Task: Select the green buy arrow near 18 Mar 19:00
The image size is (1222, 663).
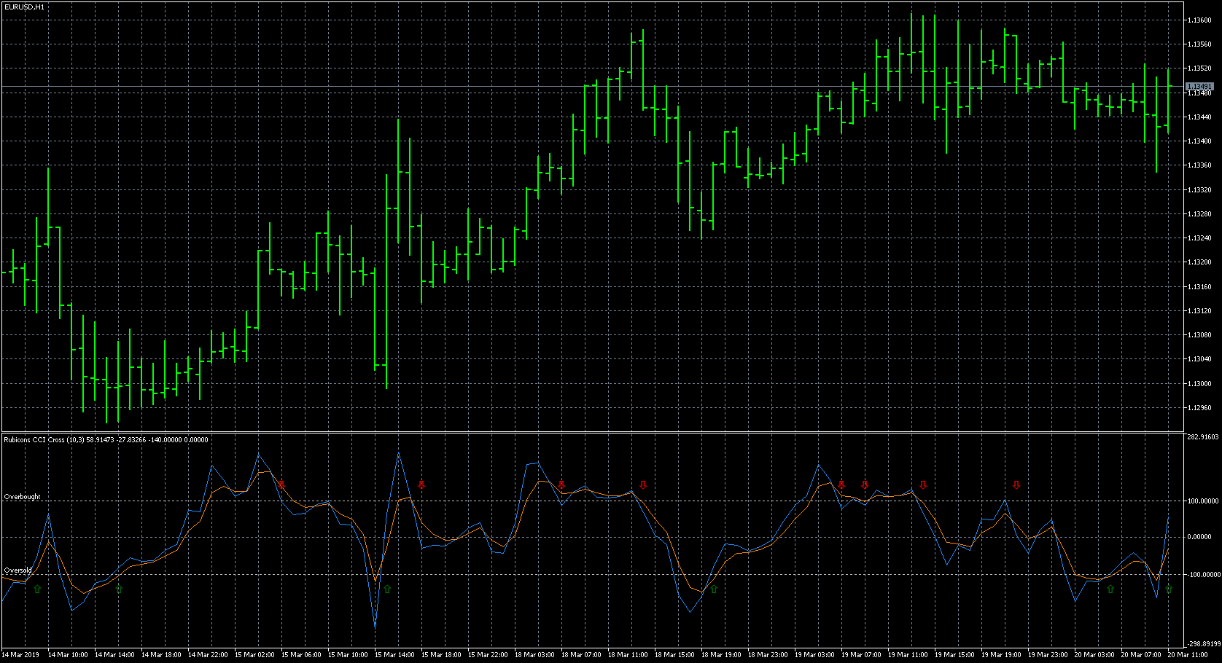Action: pyautogui.click(x=714, y=589)
